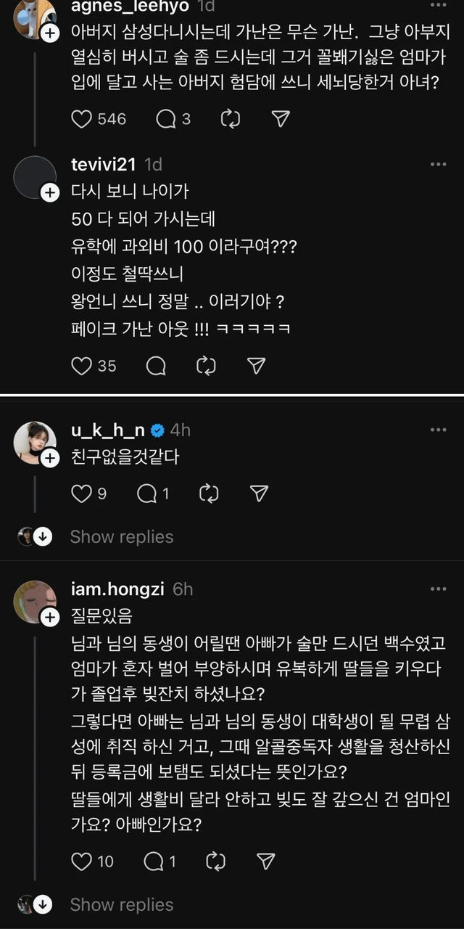Show replies under iam.hongzi's comment
Viewport: 464px width, 929px height.
pyautogui.click(x=121, y=905)
